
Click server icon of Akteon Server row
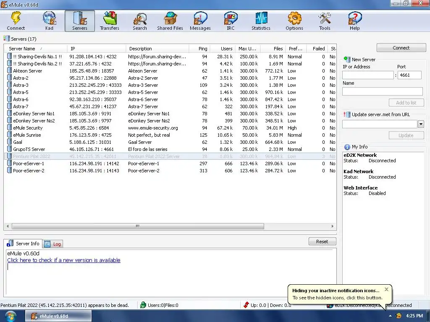[9, 71]
